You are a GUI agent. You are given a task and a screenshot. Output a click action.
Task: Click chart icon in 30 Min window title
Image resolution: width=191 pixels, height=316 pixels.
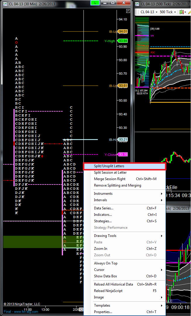(x=5, y=4)
